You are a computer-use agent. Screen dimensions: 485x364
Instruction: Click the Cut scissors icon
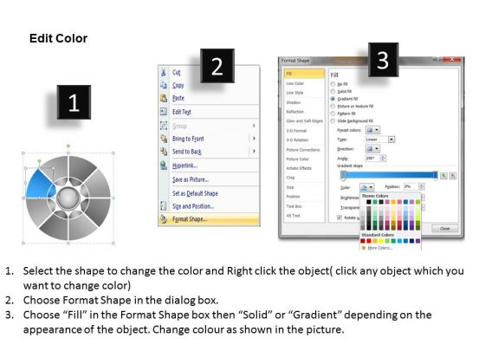[164, 73]
